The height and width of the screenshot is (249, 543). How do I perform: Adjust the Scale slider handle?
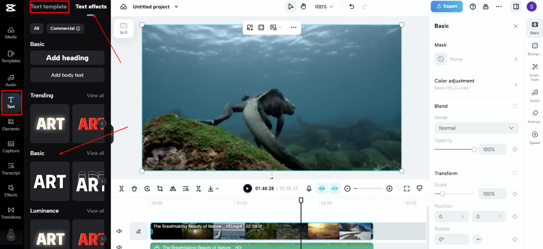point(442,194)
